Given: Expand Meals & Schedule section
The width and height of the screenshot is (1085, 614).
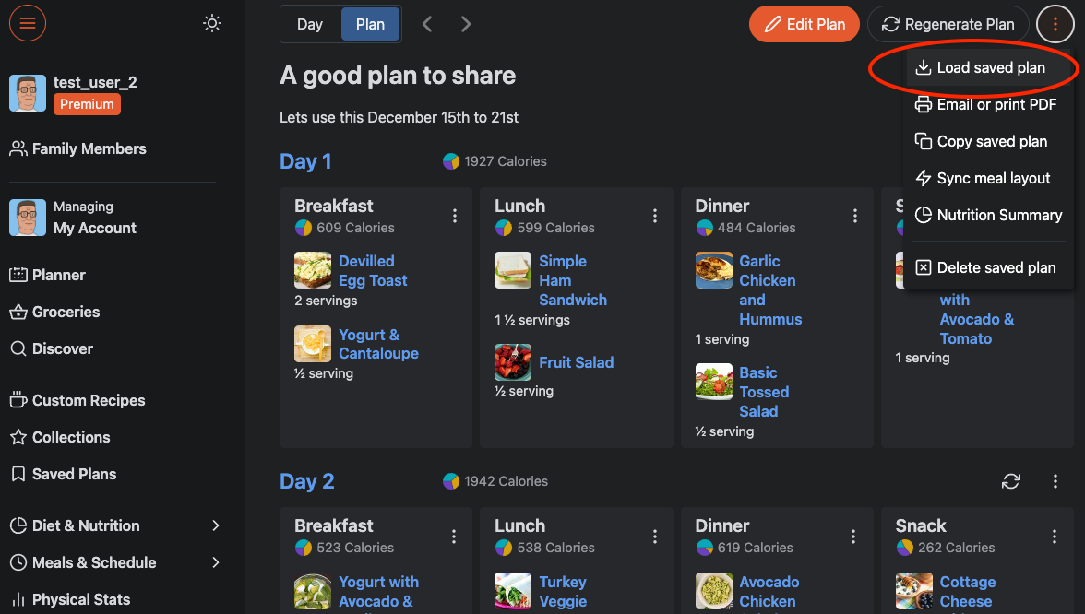Looking at the screenshot, I should pos(215,562).
